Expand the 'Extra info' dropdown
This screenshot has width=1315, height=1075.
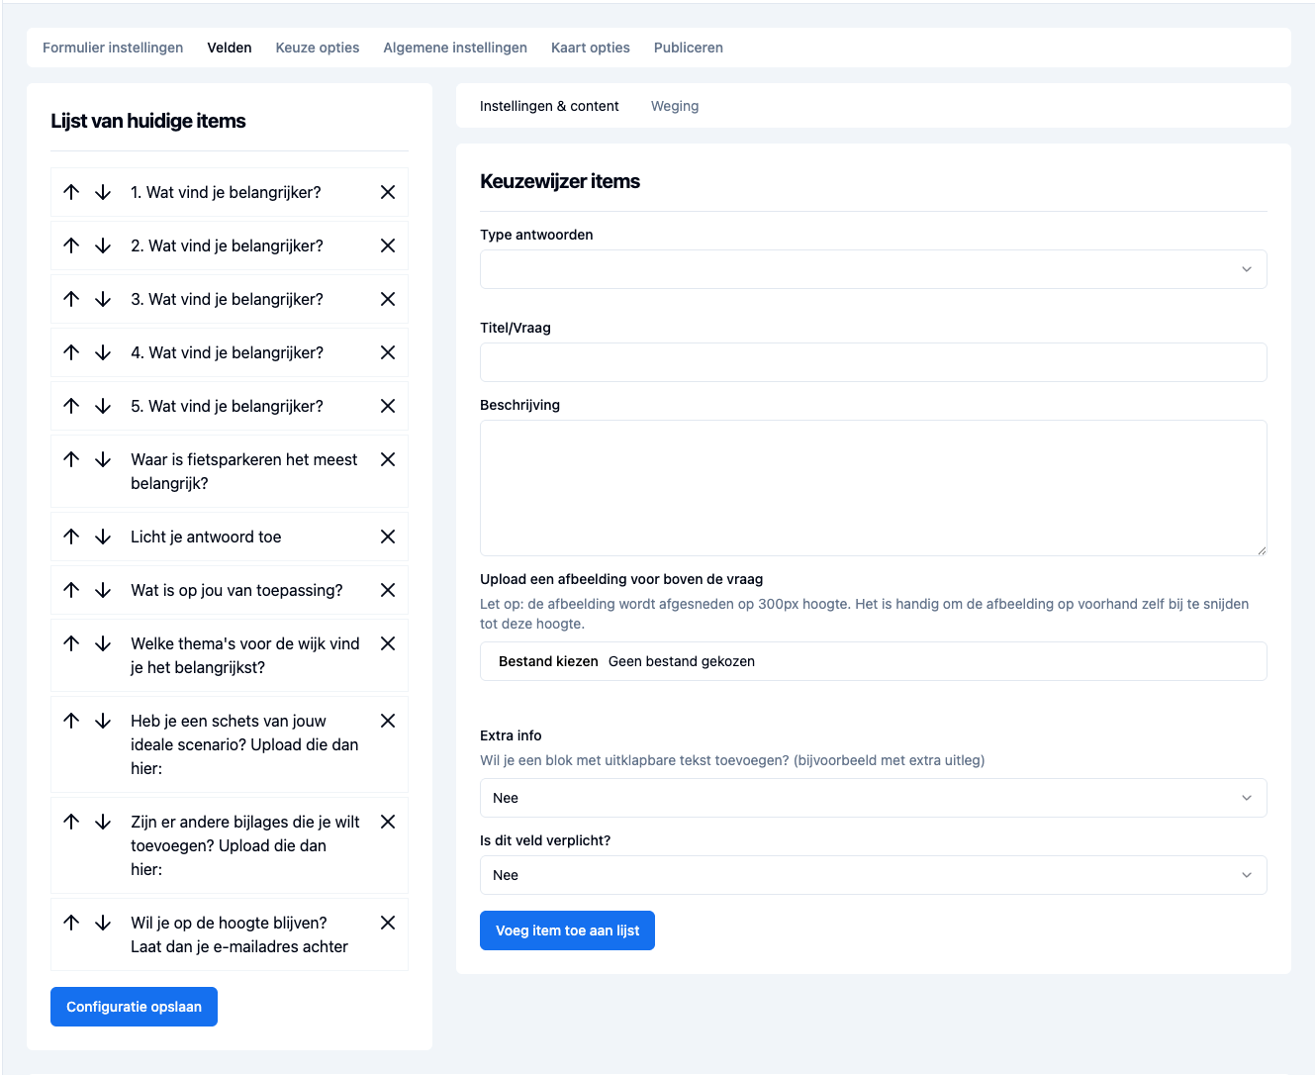(x=873, y=798)
